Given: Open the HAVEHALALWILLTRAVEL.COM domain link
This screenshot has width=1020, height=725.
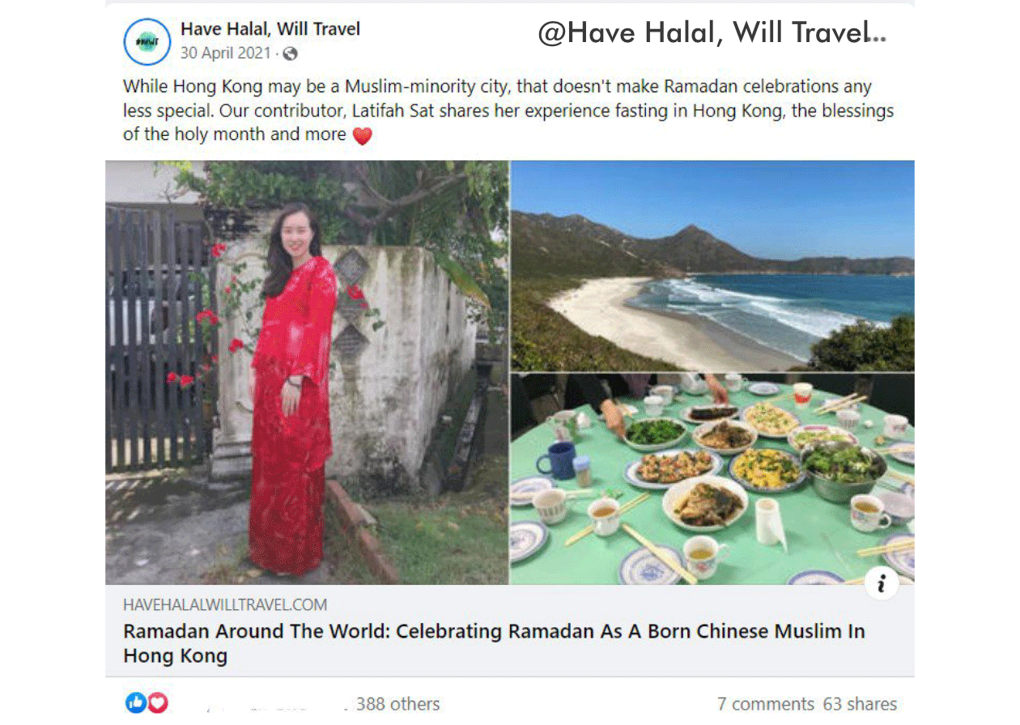Looking at the screenshot, I should tap(225, 604).
